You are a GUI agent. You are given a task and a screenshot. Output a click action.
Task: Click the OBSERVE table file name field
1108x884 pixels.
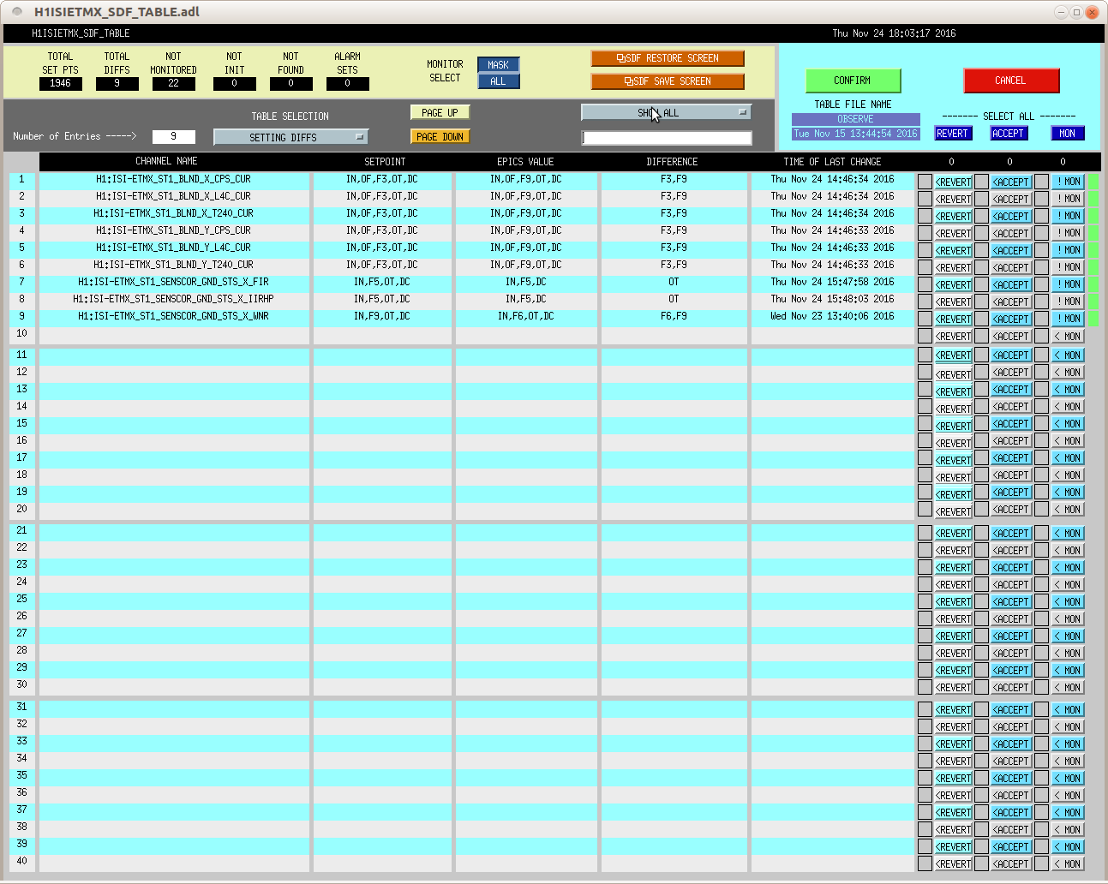pyautogui.click(x=855, y=120)
